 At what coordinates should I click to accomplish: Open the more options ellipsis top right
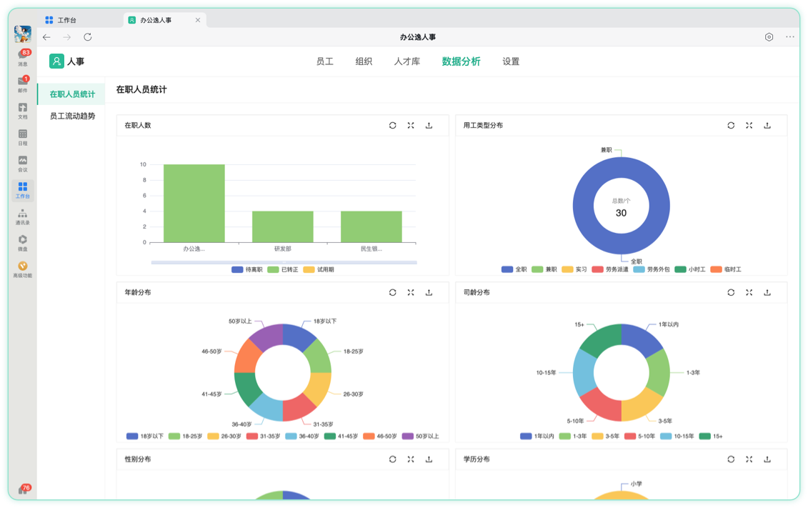(790, 37)
